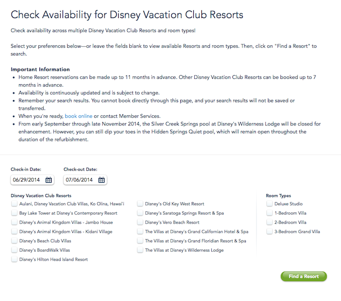Click the Disney Vacation Club Resorts section label
Image resolution: width=341 pixels, height=301 pixels.
click(x=41, y=196)
